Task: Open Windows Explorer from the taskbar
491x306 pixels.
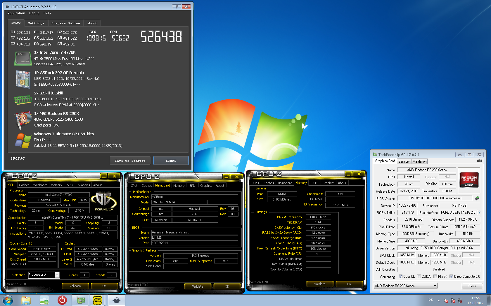Action: [x=26, y=300]
